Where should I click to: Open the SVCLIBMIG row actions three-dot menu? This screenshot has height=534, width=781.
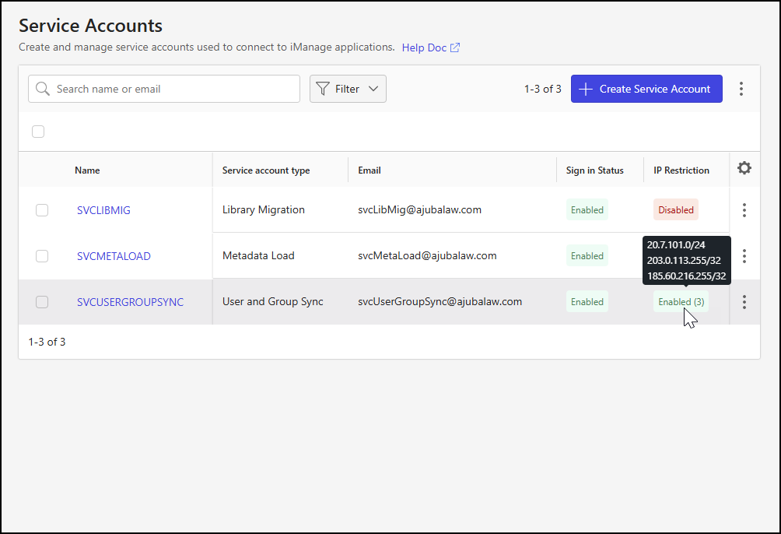[744, 209]
